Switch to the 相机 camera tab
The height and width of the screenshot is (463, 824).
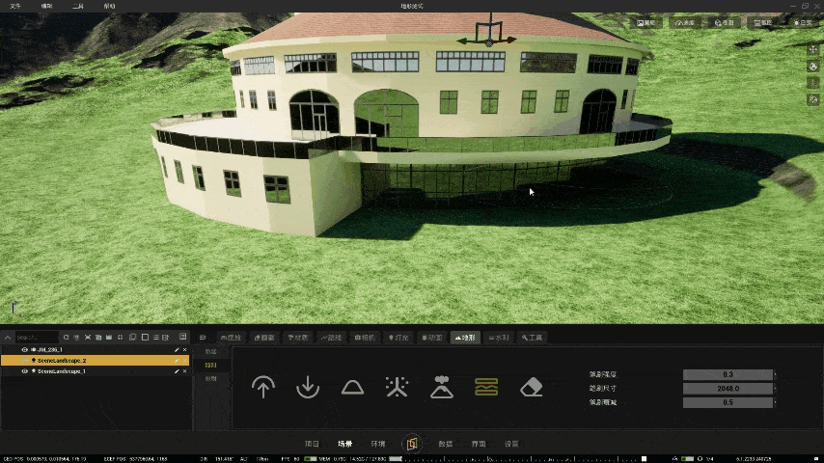[x=365, y=338]
